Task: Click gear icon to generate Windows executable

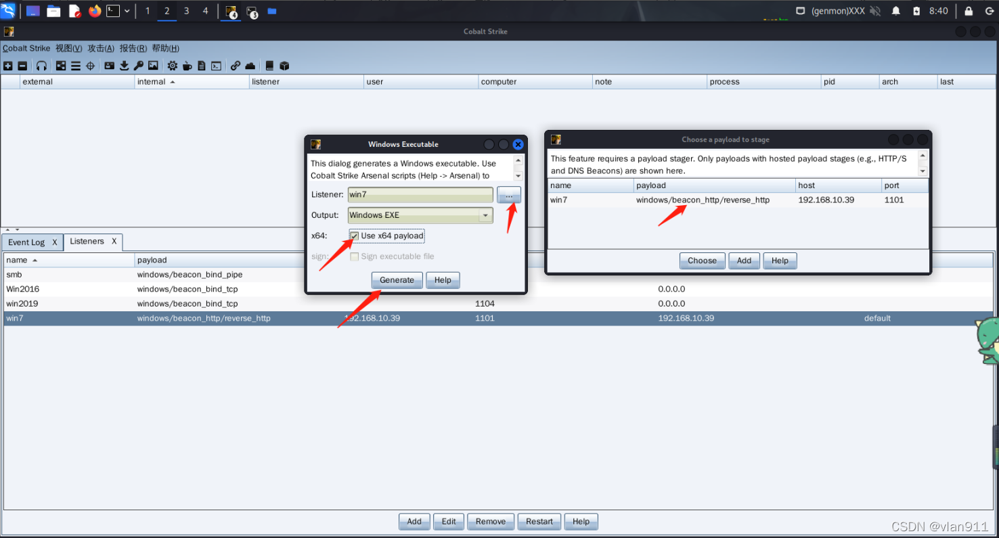Action: (173, 66)
